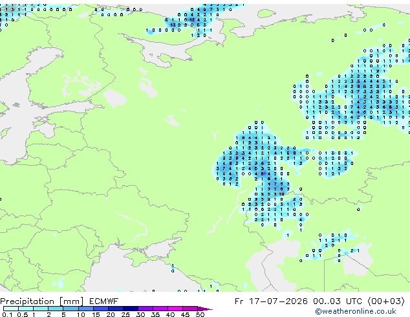This screenshot has height=317, width=410.
Task: Click the '10' legend scale value
Action: click(81, 314)
